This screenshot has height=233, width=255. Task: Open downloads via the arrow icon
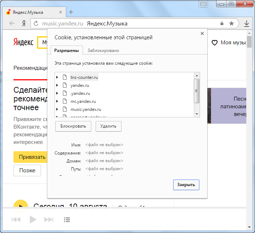[247, 24]
